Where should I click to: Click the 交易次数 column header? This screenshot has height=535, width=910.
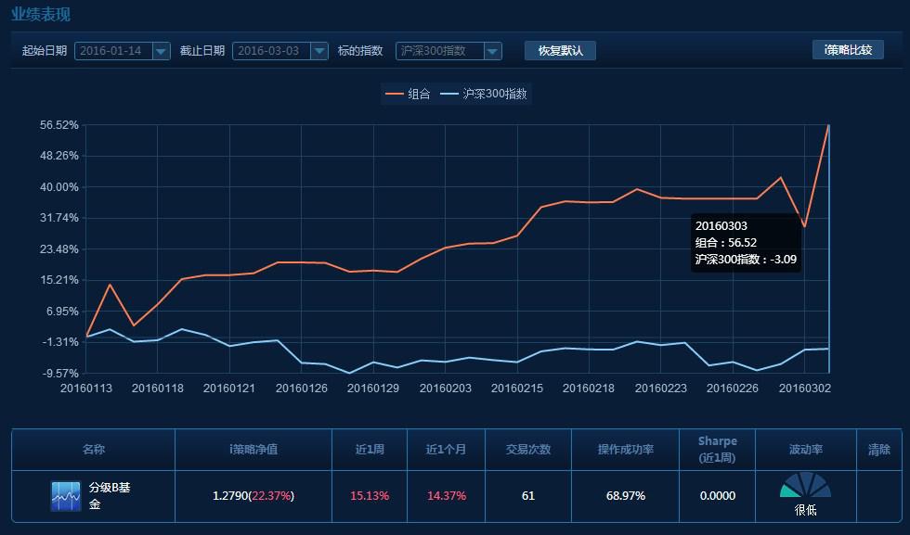[528, 449]
